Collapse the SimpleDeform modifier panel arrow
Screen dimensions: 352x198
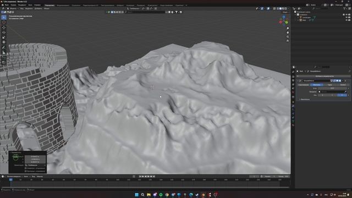coord(298,81)
